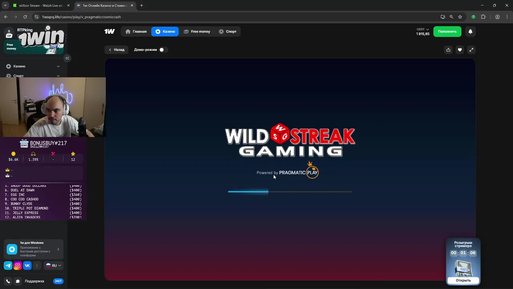This screenshot has height=289, width=513.
Task: Click the 24/7 support badge
Action: point(58,281)
